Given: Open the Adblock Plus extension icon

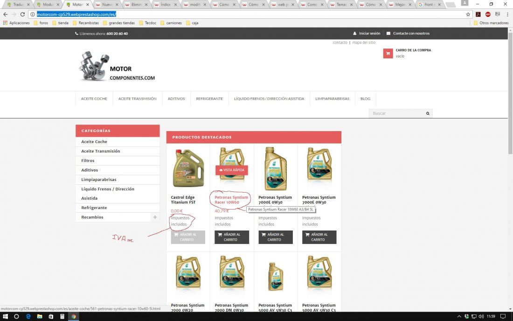Looking at the screenshot, I should pyautogui.click(x=488, y=14).
